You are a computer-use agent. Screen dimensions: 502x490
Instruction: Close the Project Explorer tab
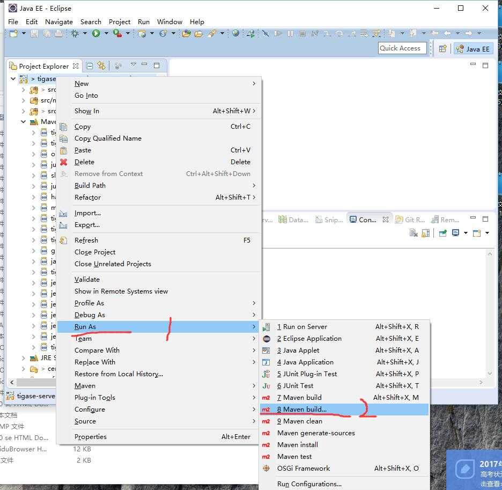pyautogui.click(x=76, y=66)
